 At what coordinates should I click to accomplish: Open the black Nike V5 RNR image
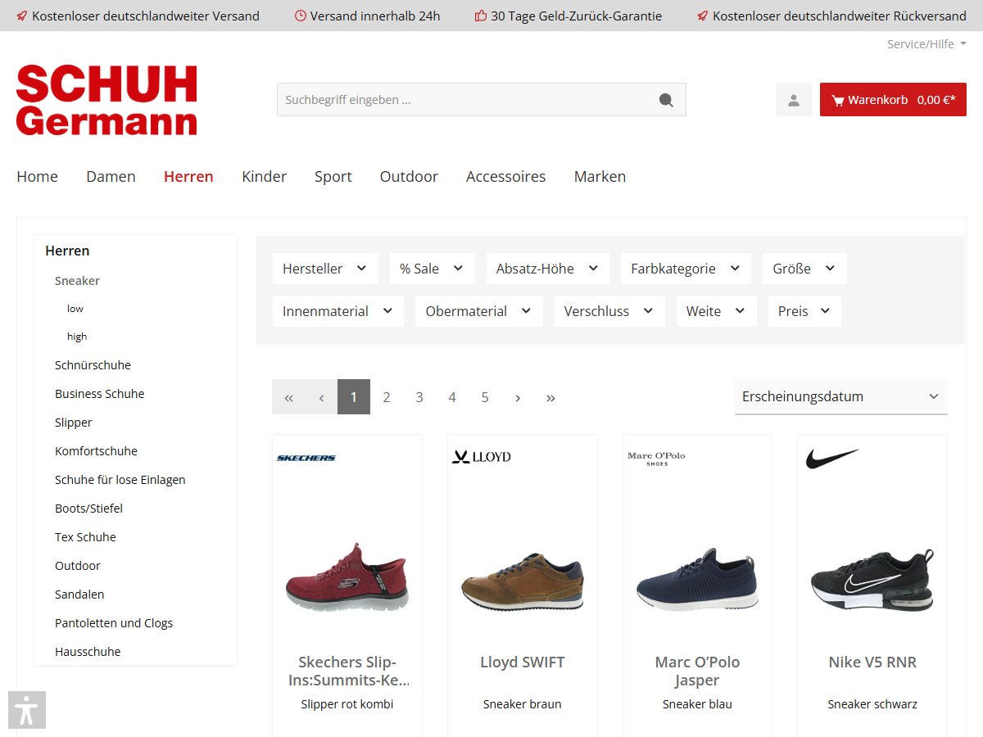[872, 580]
